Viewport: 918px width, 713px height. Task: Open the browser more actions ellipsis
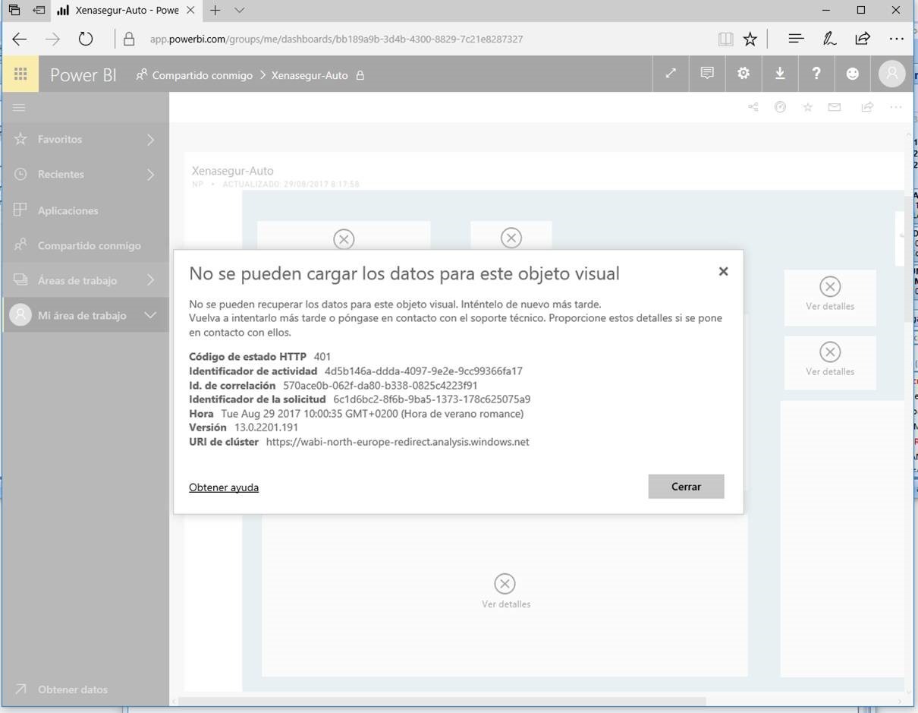coord(896,39)
